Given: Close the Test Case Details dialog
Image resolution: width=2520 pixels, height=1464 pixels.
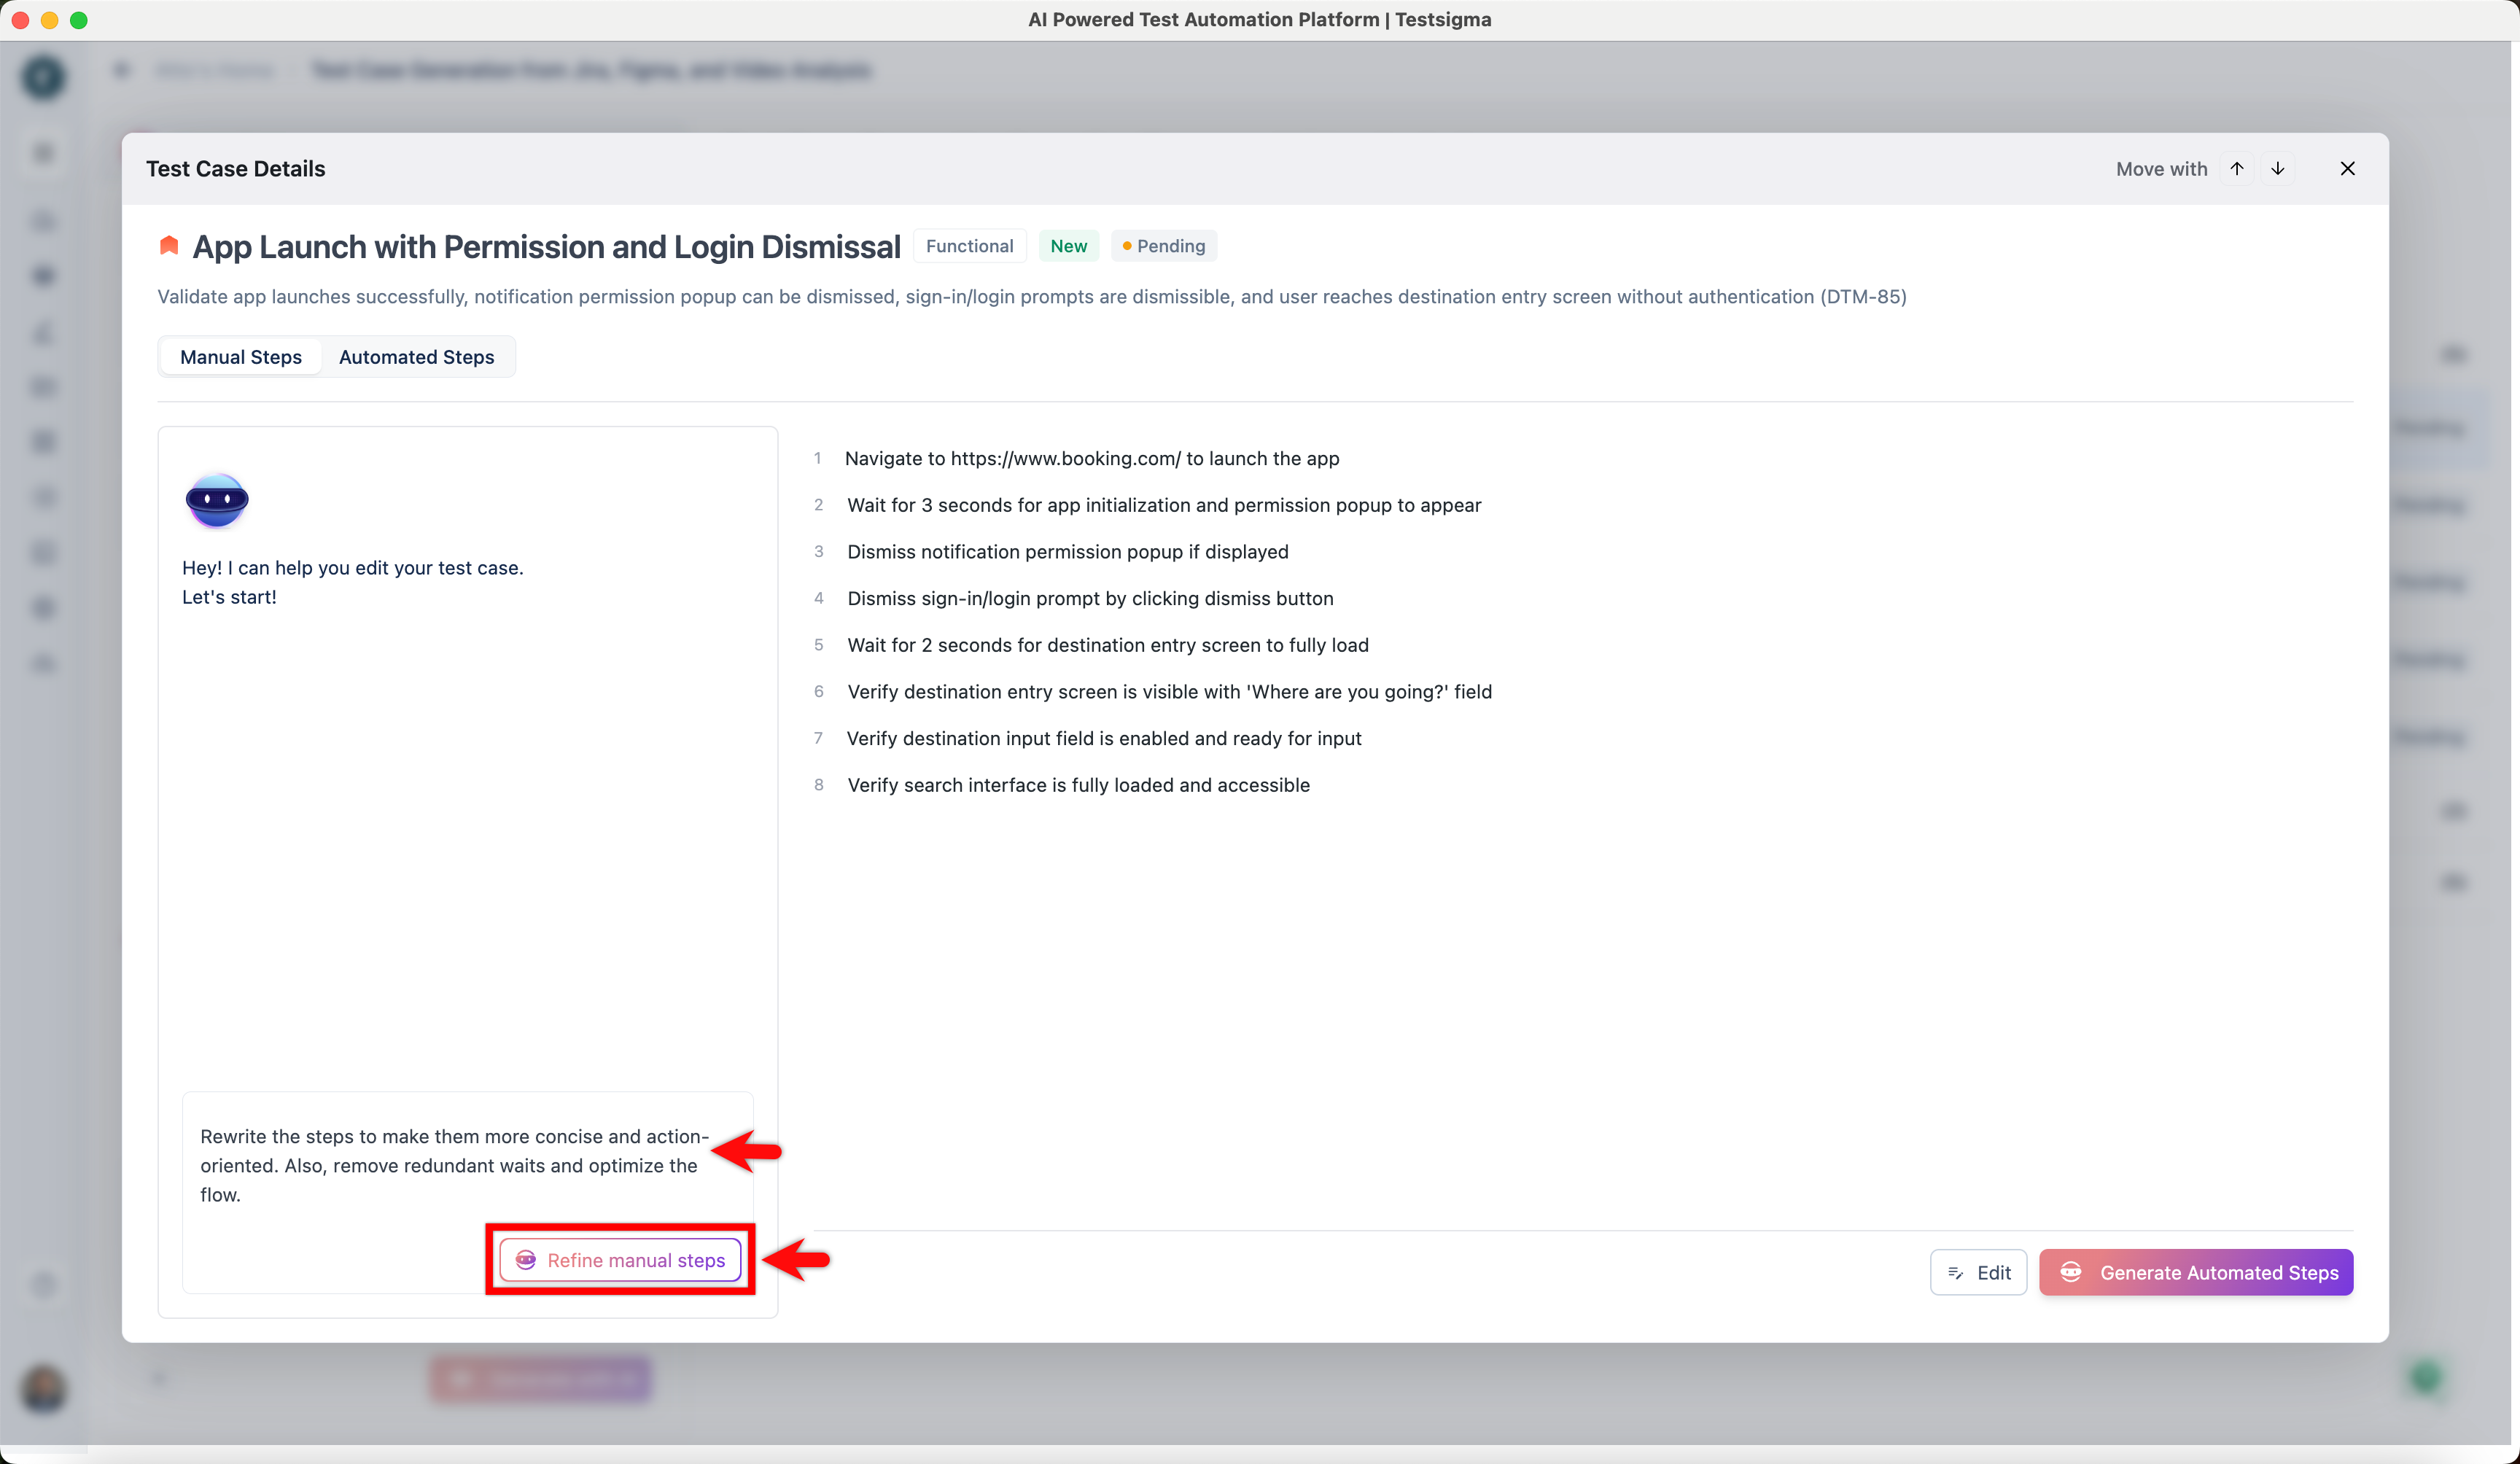Looking at the screenshot, I should click(2347, 168).
